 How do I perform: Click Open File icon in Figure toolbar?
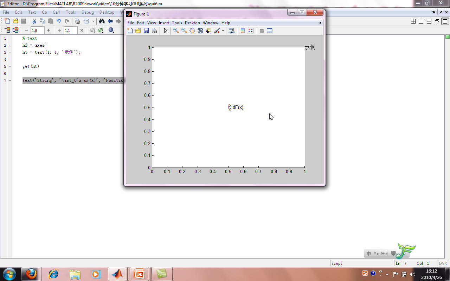pyautogui.click(x=138, y=31)
